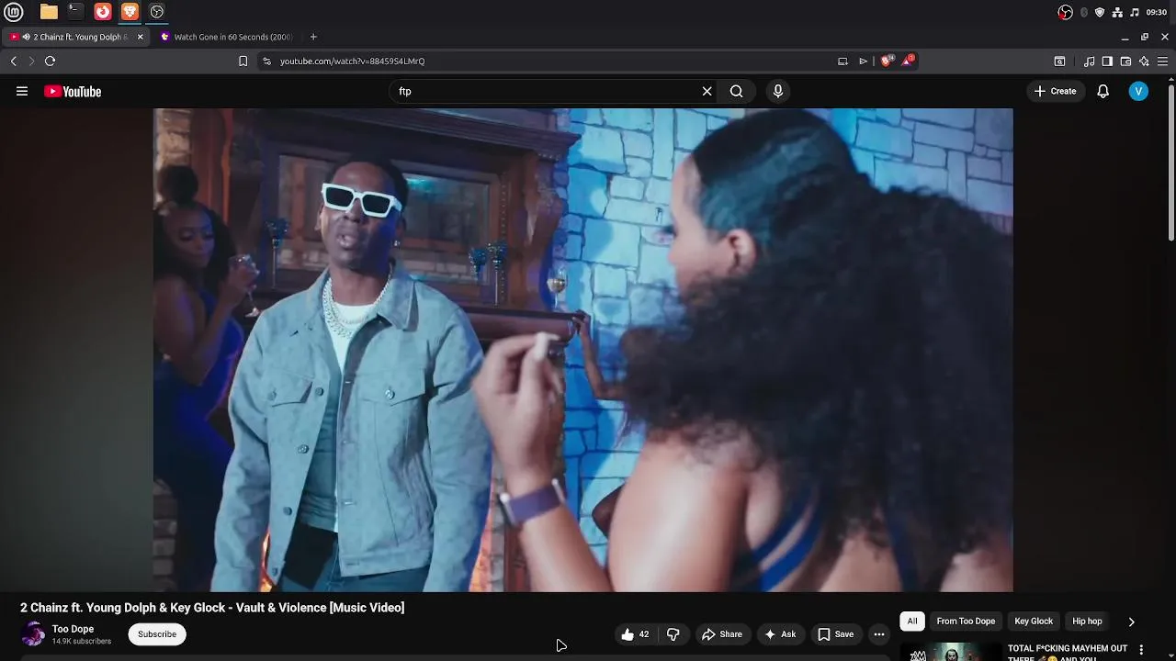
Task: Subscribe to the Too Dope channel
Action: pos(157,633)
